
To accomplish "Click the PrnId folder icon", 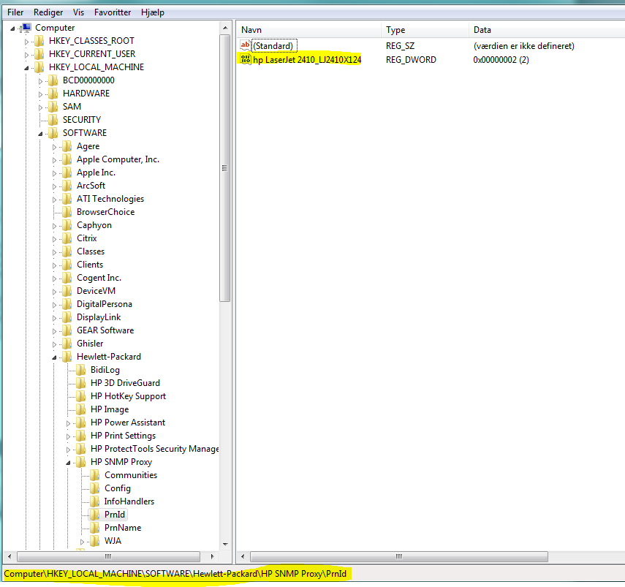I will point(95,514).
